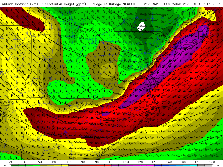Pick the purple swatch right of 100
Screen dimensions: 223x167
pyautogui.click(x=115, y=166)
